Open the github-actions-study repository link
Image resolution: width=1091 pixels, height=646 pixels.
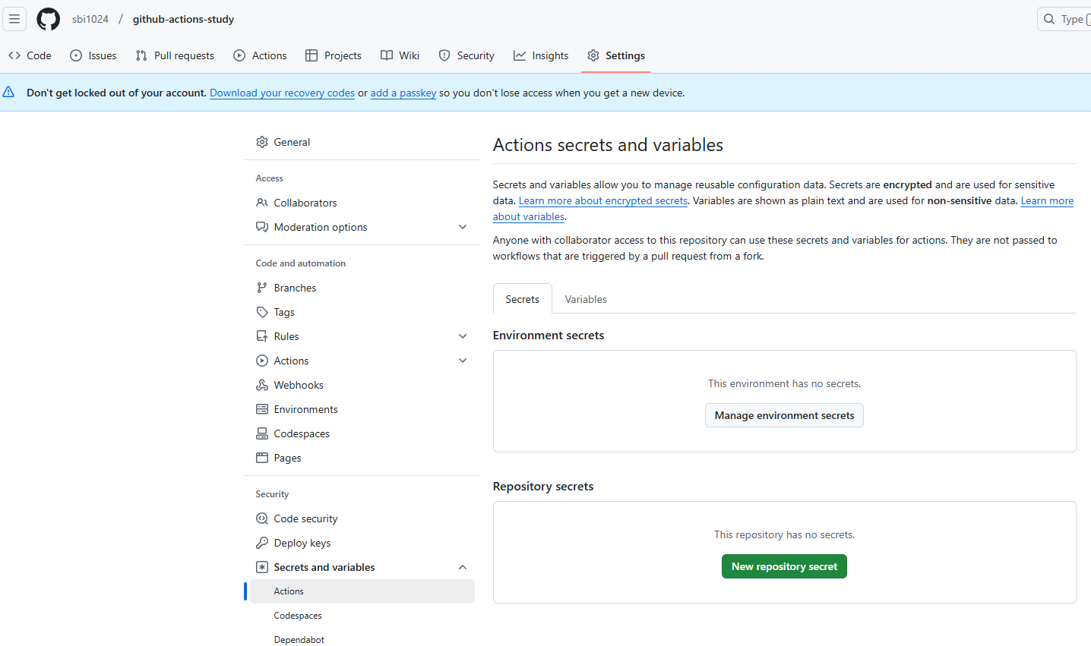coord(183,19)
